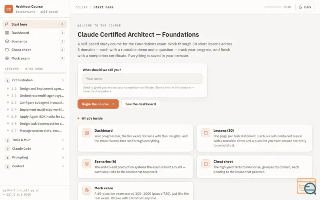Image resolution: width=320 pixels, height=200 pixels.
Task: Toggle Dark mode
Action: [x=305, y=7]
